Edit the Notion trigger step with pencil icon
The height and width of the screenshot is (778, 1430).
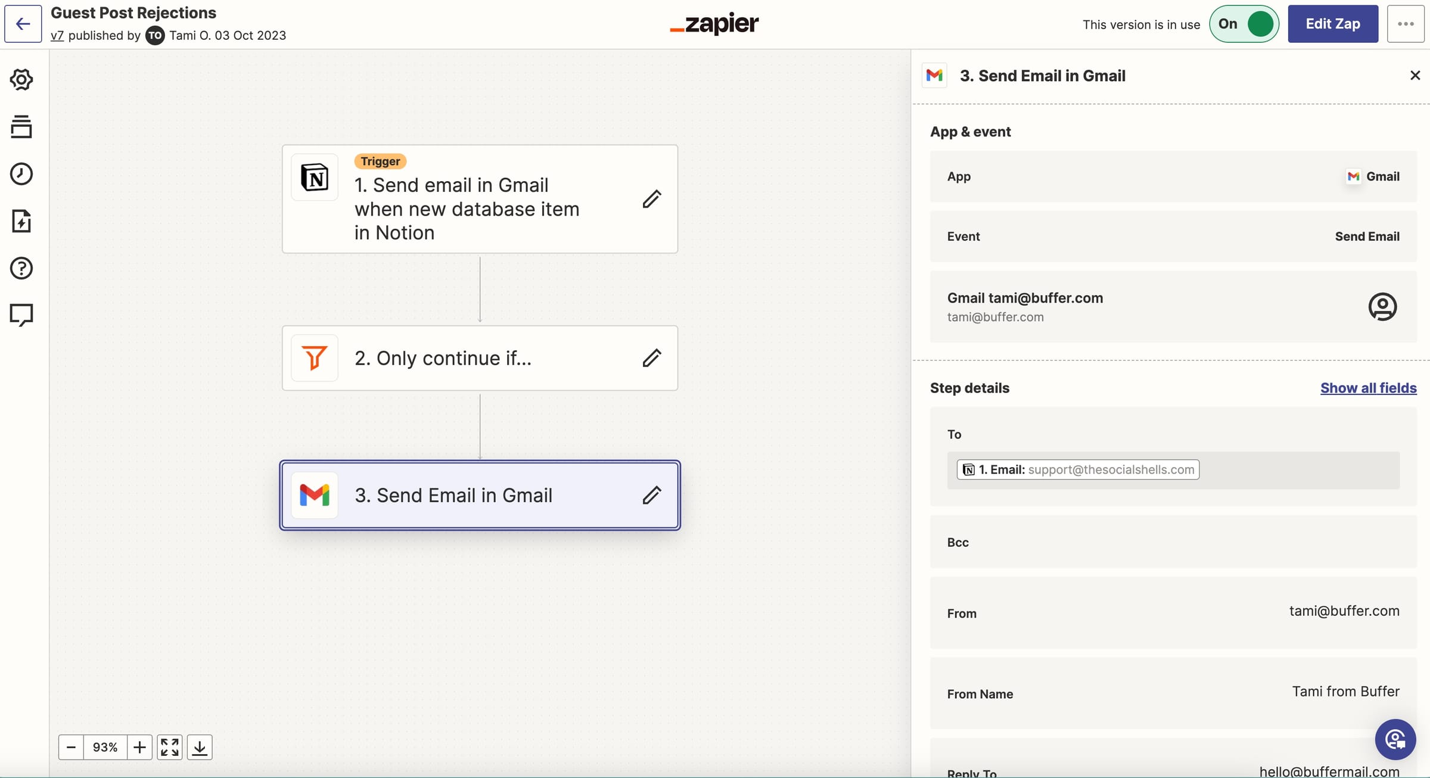click(652, 199)
